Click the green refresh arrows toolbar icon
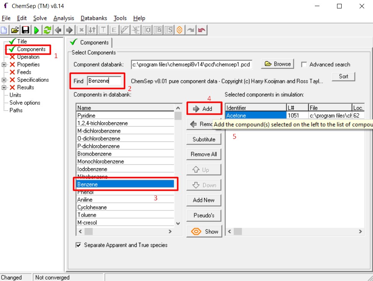The width and height of the screenshot is (373, 281). (x=47, y=30)
